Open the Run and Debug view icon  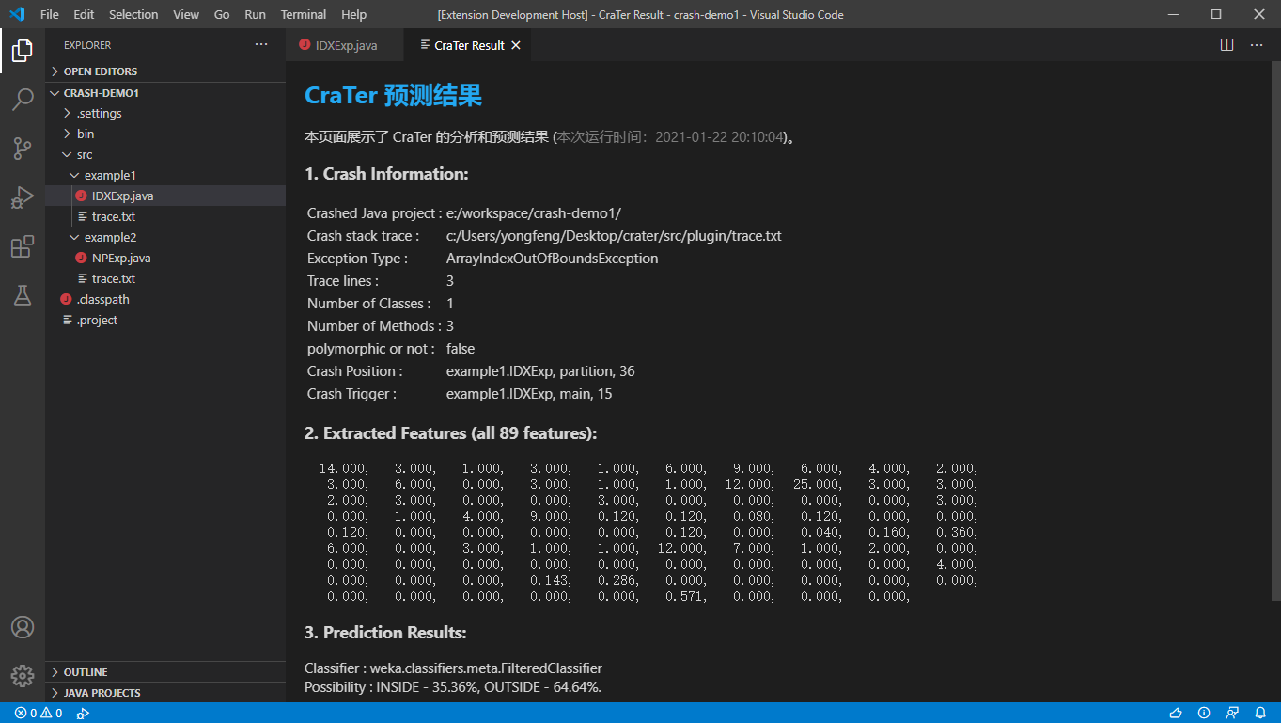pyautogui.click(x=23, y=197)
